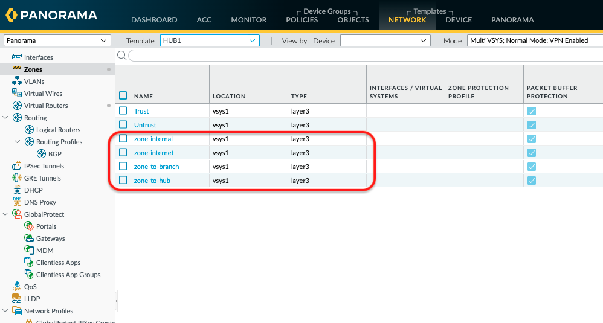Screen dimensions: 603x323
Task: Switch to the DASHBOARD tab
Action: click(x=154, y=19)
